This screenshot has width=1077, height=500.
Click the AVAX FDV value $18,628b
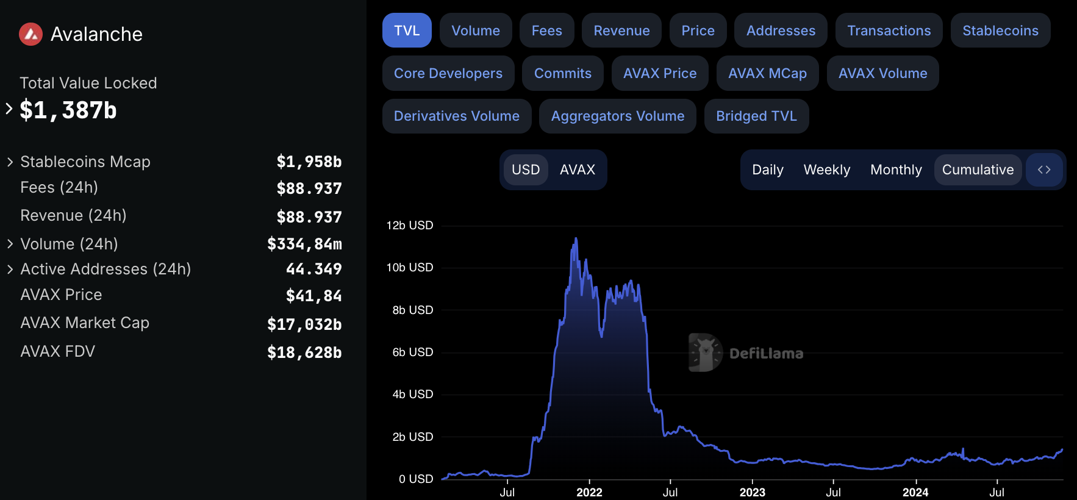(x=304, y=352)
